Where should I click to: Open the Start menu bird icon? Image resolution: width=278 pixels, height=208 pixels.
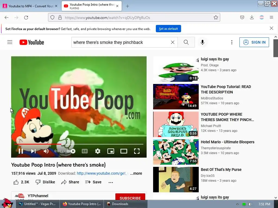pyautogui.click(x=7, y=203)
